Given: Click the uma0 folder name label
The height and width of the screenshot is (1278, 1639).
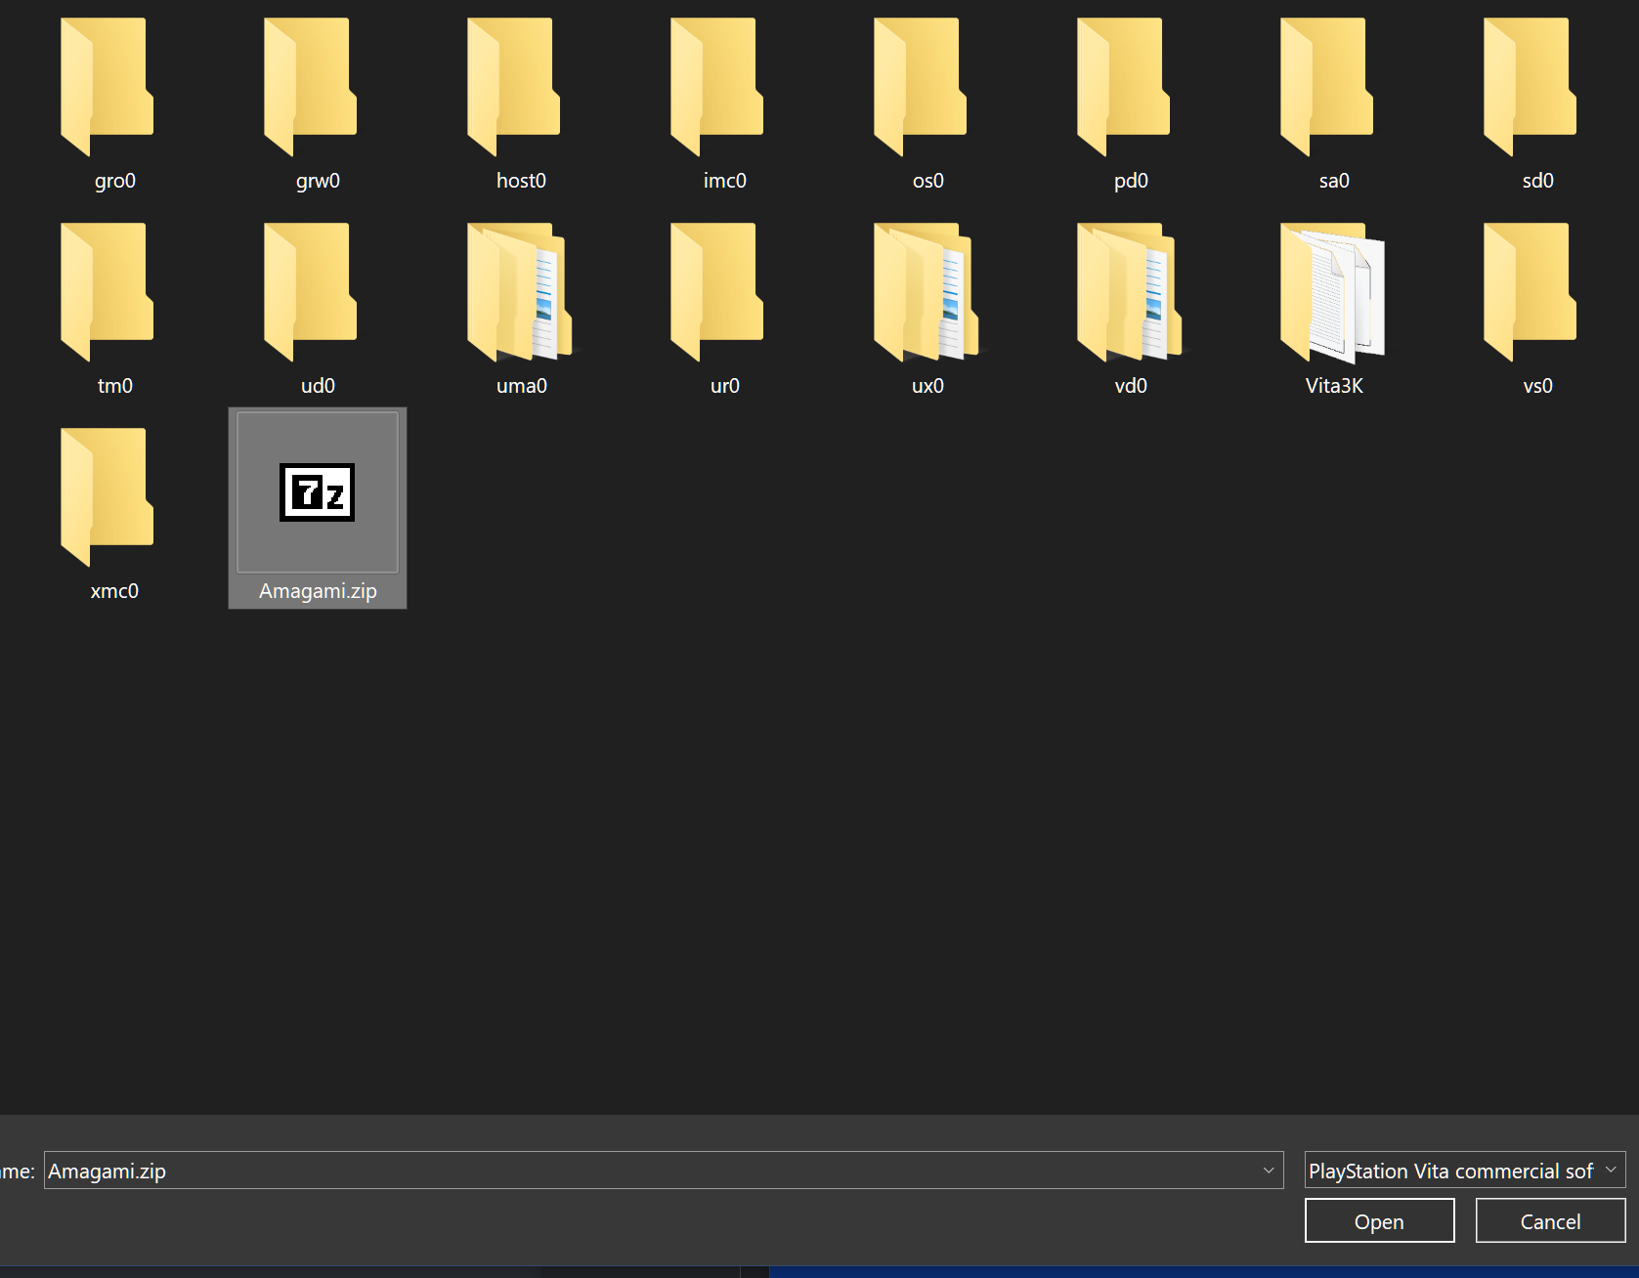Looking at the screenshot, I should coord(521,386).
